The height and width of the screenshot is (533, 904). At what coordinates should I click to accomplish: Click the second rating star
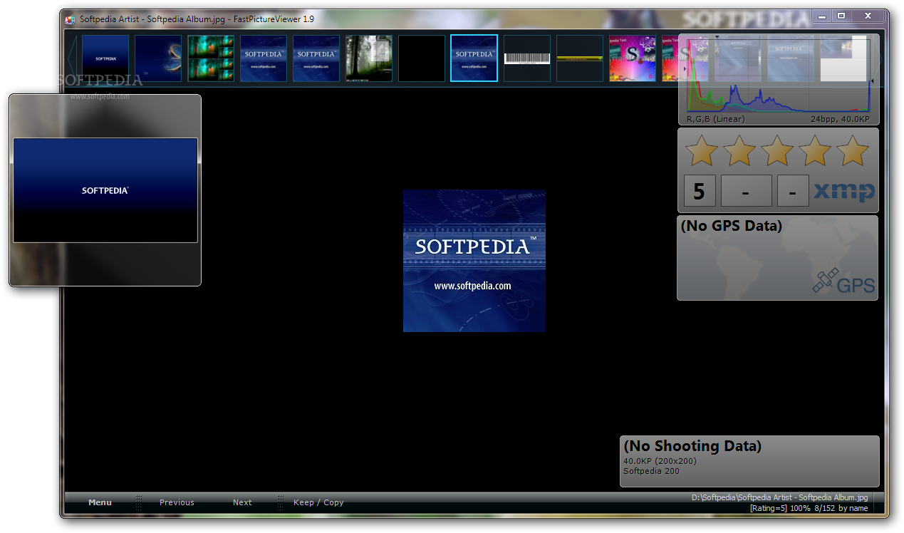(x=739, y=150)
